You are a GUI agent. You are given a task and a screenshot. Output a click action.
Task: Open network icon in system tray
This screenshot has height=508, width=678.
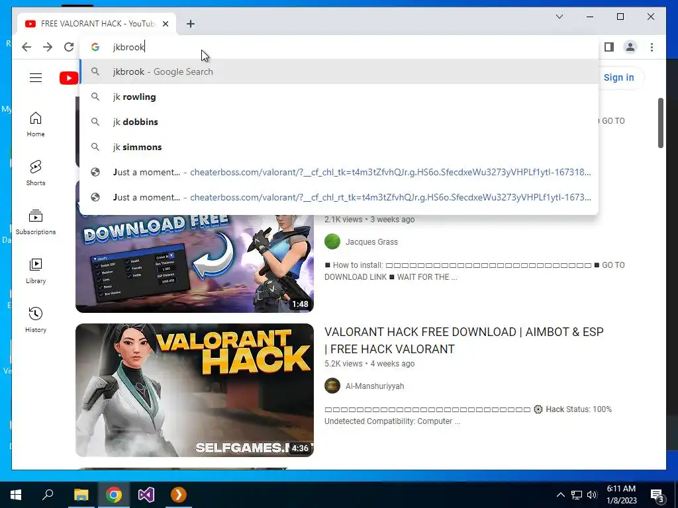tap(577, 495)
